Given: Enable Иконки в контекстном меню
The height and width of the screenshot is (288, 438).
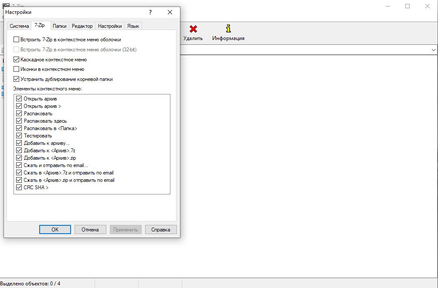Looking at the screenshot, I should point(16,69).
